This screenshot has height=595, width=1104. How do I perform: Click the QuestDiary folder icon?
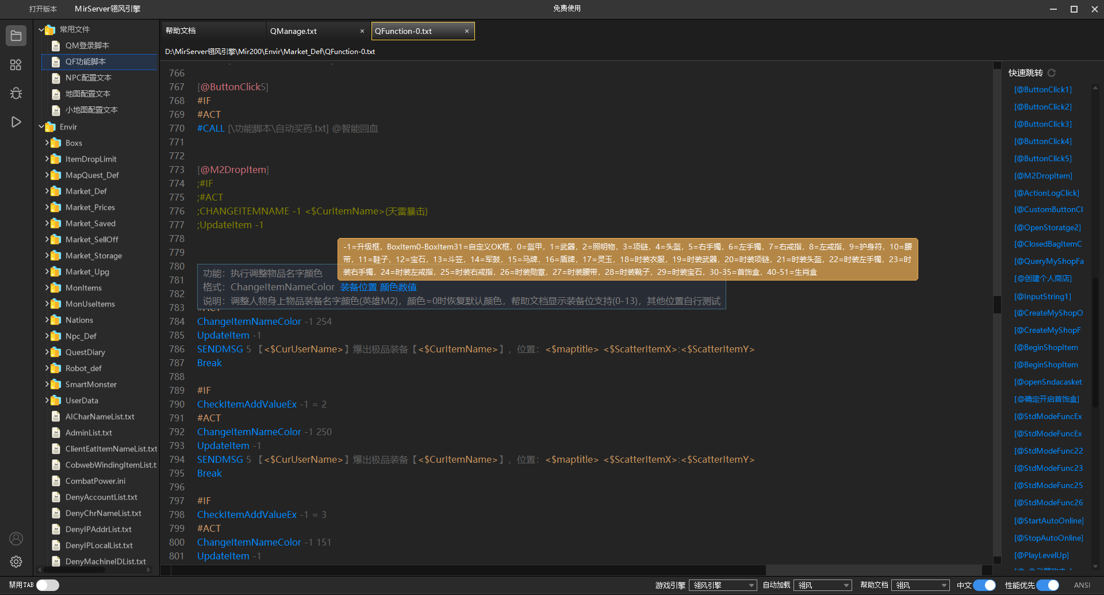pos(56,352)
